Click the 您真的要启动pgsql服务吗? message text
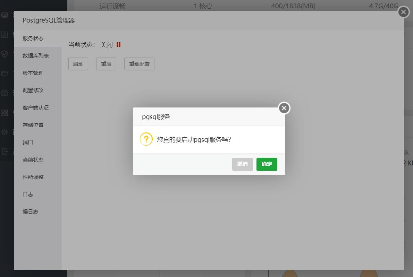 pos(194,139)
